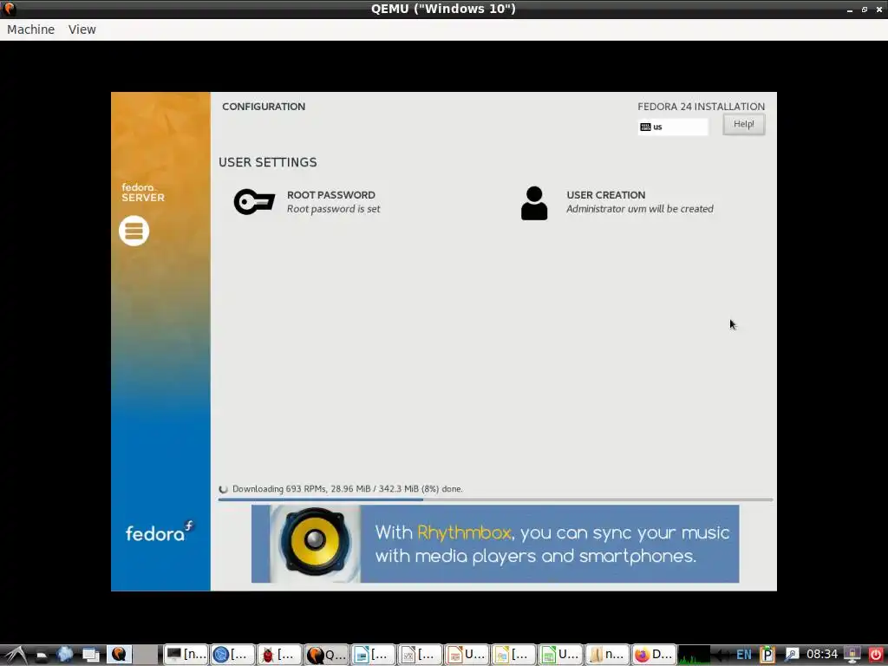Switch to the LibreOffice Calc 'U...' taskbar window
This screenshot has width=888, height=666.
click(x=561, y=655)
